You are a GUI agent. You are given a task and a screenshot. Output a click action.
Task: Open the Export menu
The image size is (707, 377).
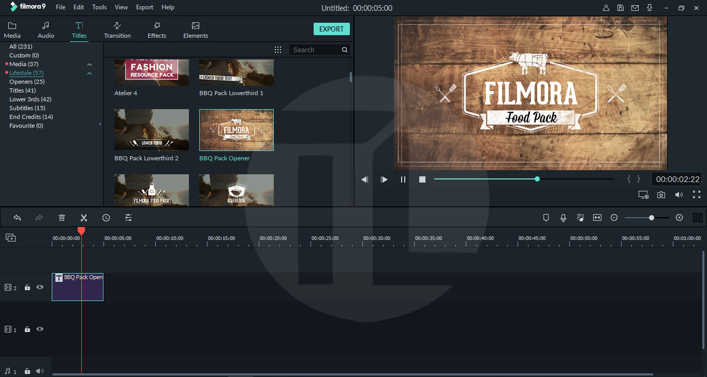(144, 7)
